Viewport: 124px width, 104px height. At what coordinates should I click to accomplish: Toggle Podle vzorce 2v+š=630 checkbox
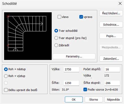pyautogui.click(x=85, y=90)
